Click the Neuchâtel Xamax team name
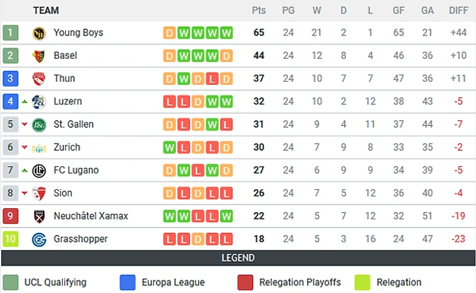This screenshot has width=476, height=293. (x=91, y=216)
